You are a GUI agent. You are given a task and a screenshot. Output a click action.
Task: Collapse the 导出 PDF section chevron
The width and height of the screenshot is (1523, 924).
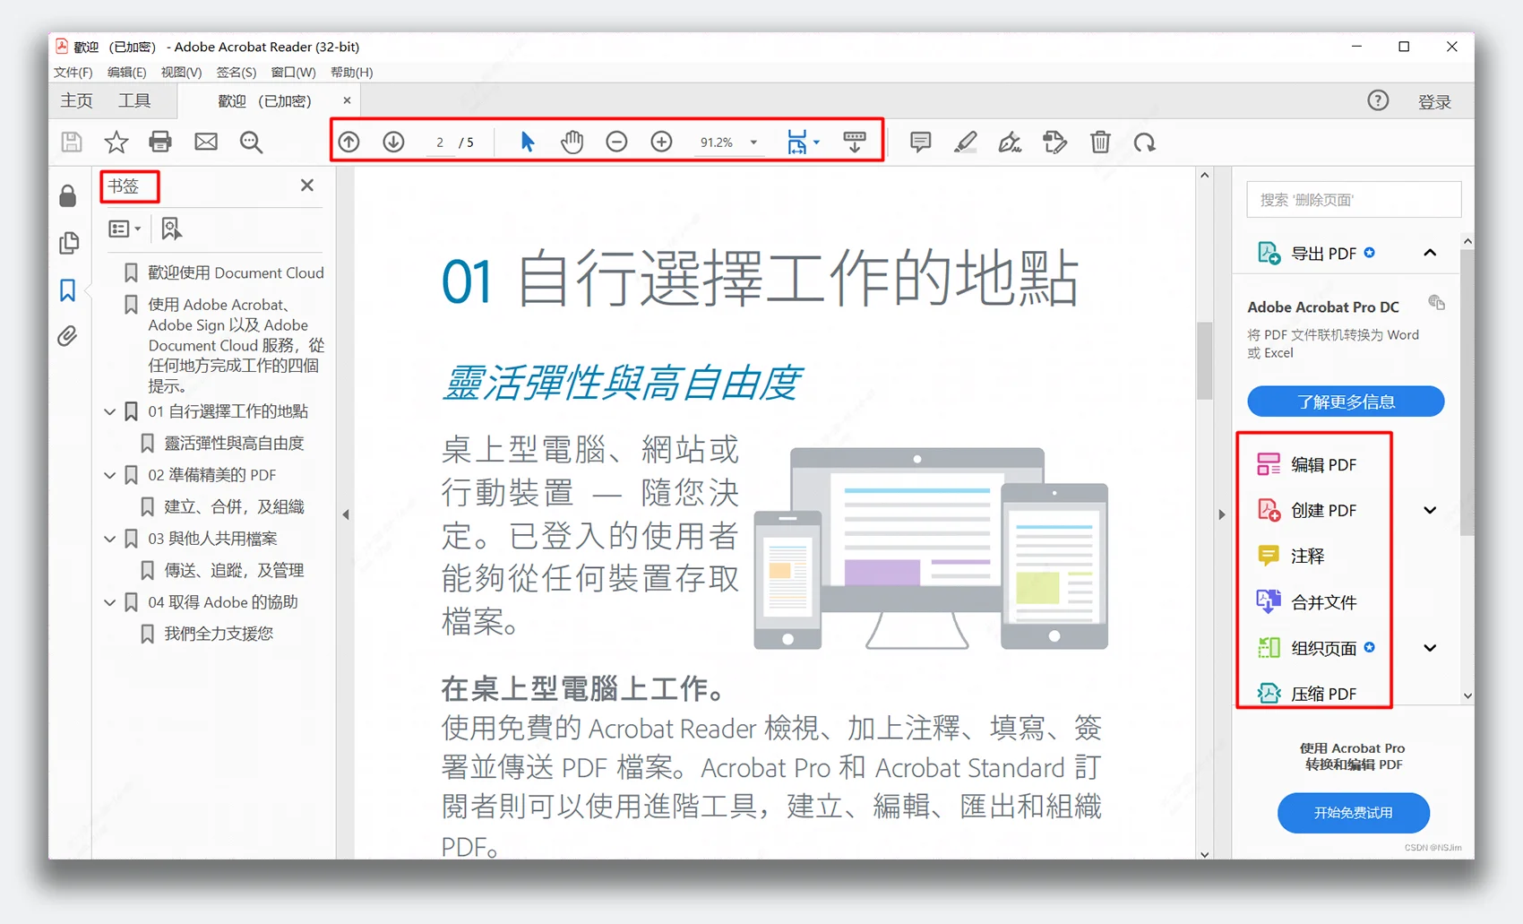[1430, 253]
